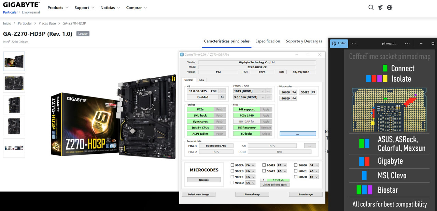Open the 1049 [OROM] VBIOS dropdown
The width and height of the screenshot is (437, 211).
(x=249, y=91)
